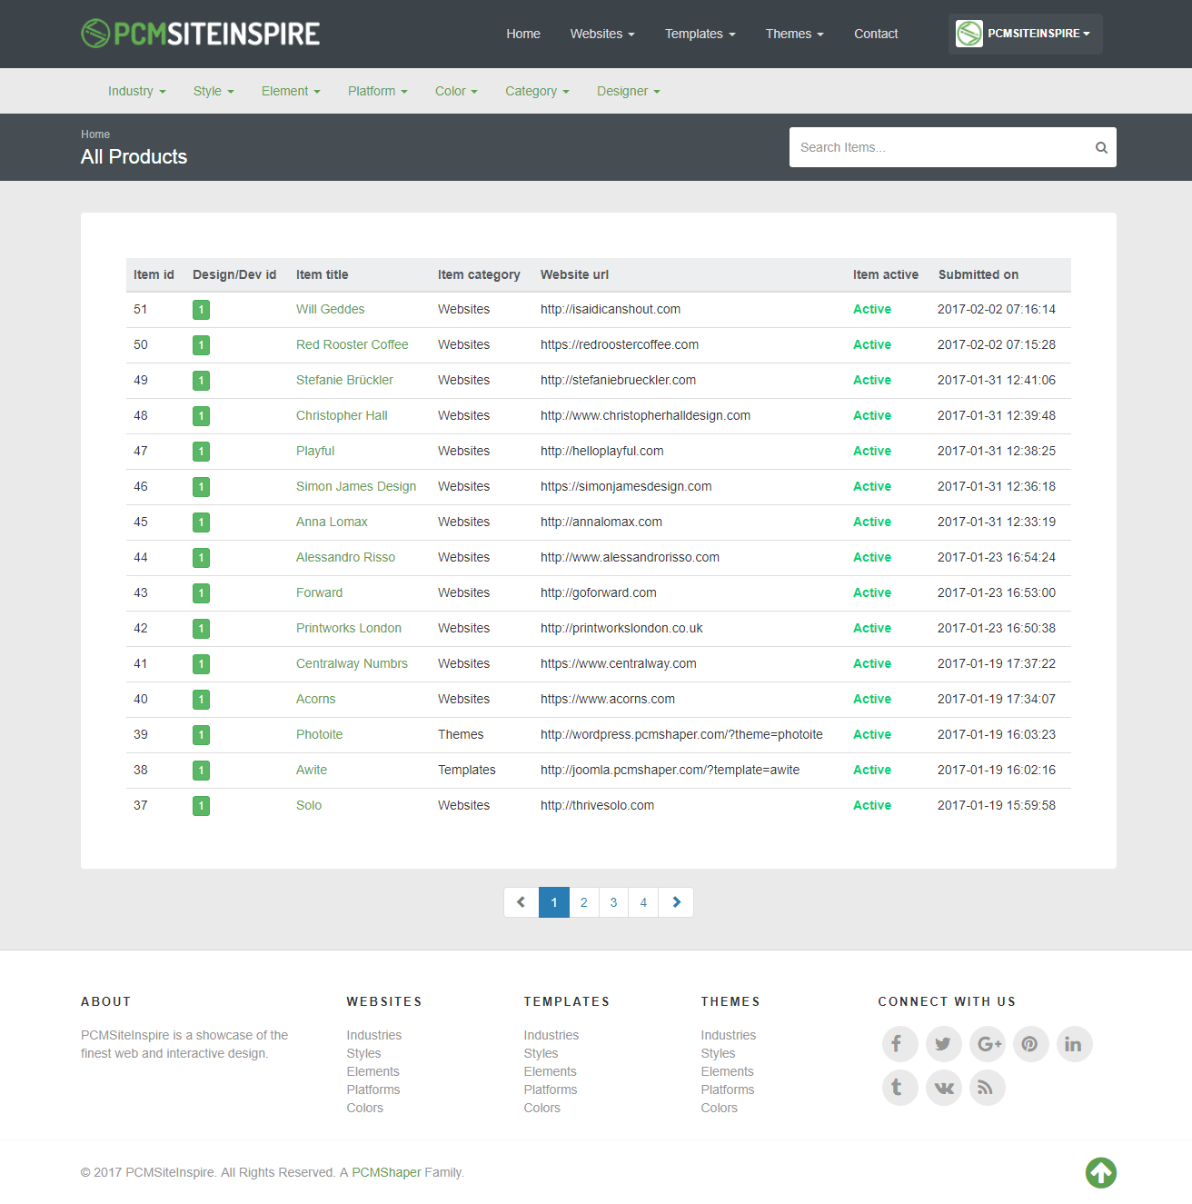
Task: Expand the Designer filter dropdown
Action: [628, 91]
